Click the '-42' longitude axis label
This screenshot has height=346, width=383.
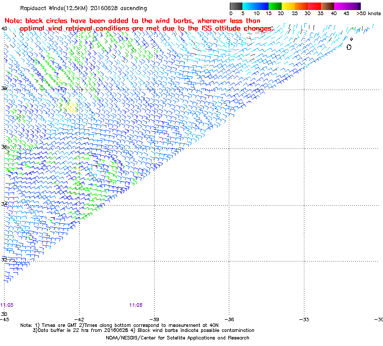(79, 319)
